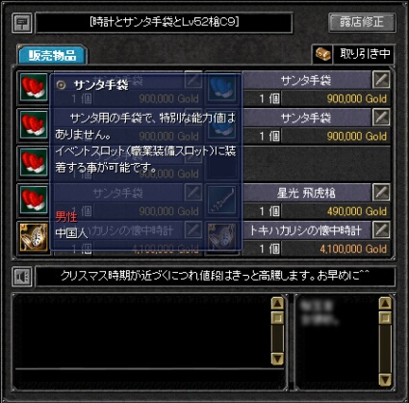The height and width of the screenshot is (403, 409).
Task: Select the gold pocket watch item icon
Action: pyautogui.click(x=34, y=237)
